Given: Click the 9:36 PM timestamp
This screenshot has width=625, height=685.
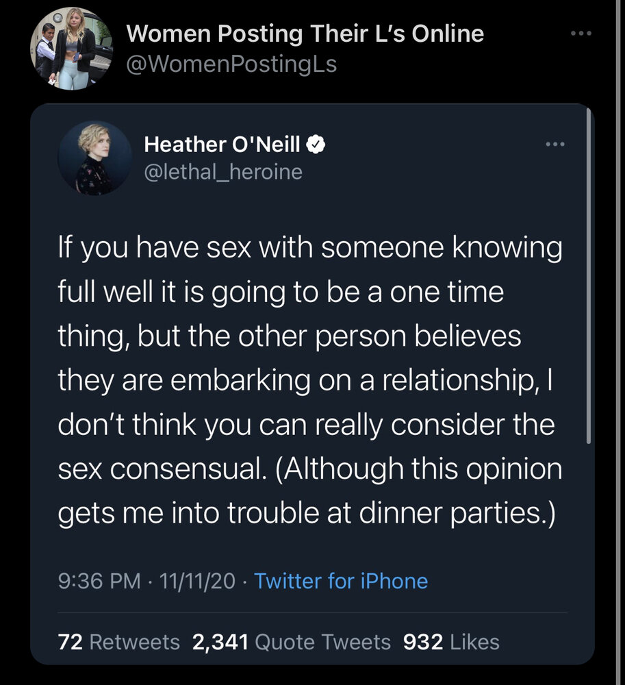Looking at the screenshot, I should [99, 582].
